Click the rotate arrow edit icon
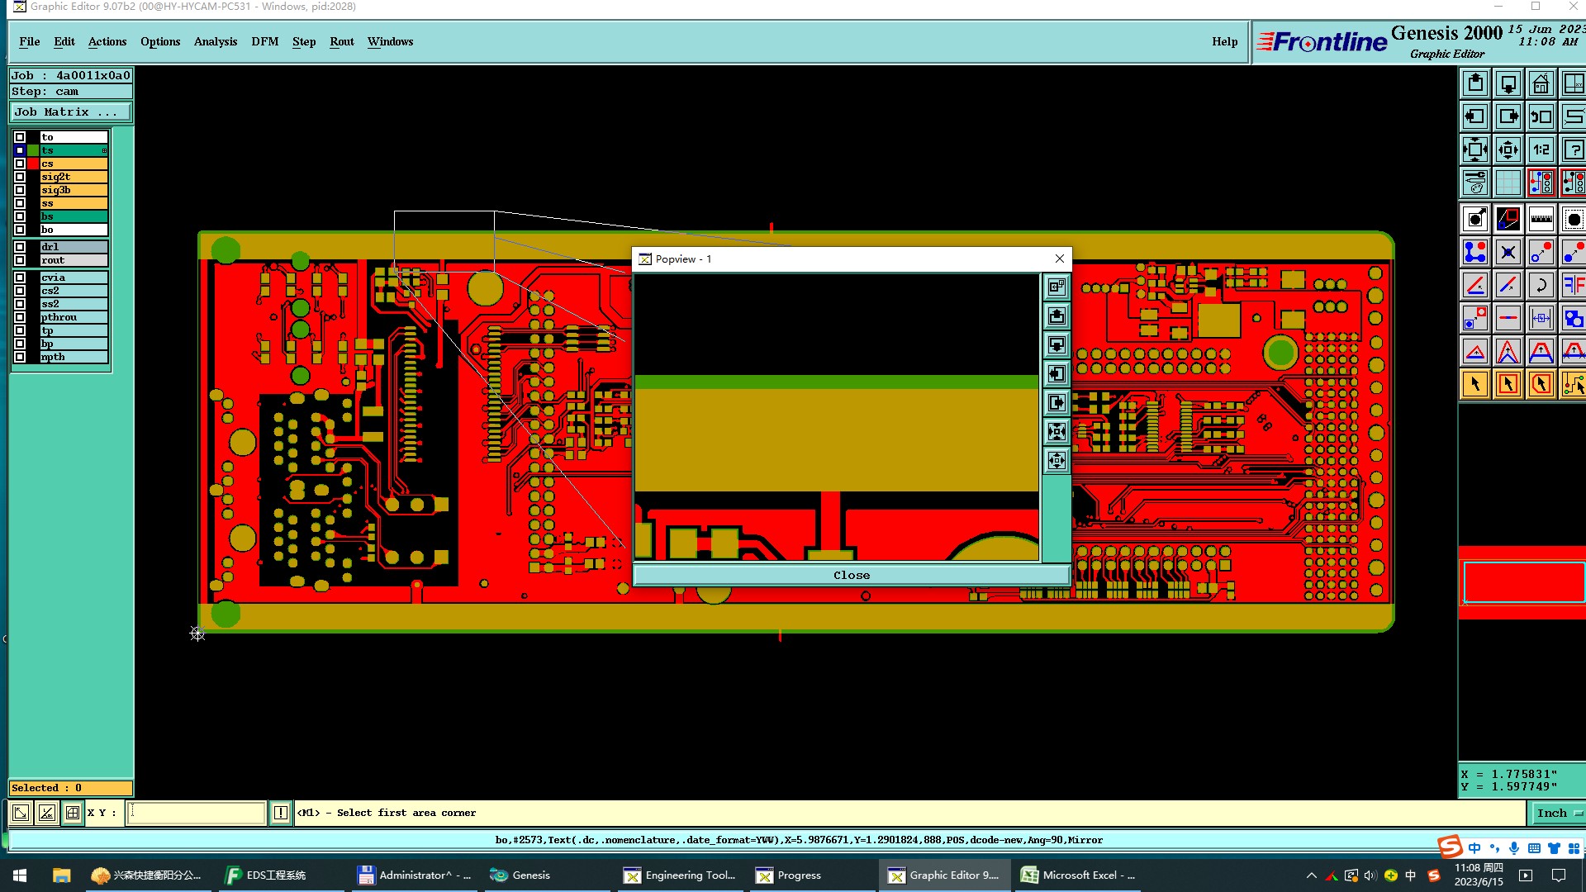Viewport: 1586px width, 892px height. pos(1541,285)
